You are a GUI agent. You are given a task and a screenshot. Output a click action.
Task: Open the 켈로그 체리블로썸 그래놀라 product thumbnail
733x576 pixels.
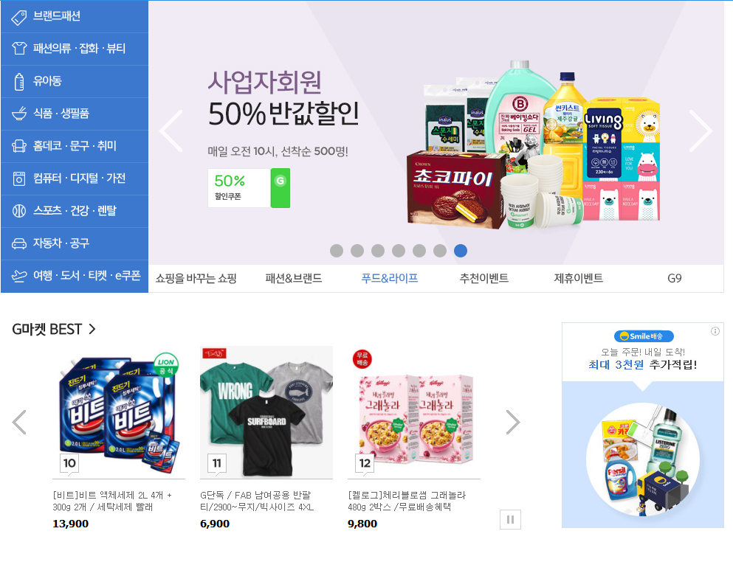click(414, 412)
